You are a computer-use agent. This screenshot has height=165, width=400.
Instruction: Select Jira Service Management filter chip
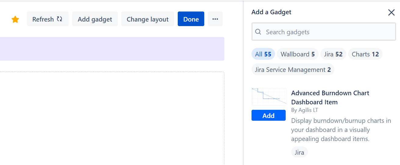293,70
